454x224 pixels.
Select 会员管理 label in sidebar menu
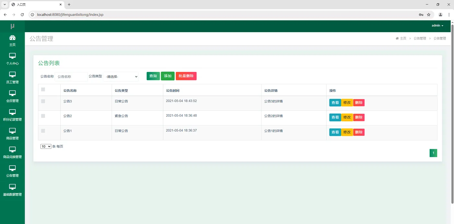[12, 101]
